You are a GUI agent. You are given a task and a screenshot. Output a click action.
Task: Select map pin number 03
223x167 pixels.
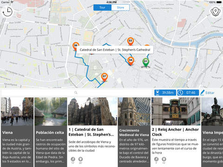coord(131,41)
